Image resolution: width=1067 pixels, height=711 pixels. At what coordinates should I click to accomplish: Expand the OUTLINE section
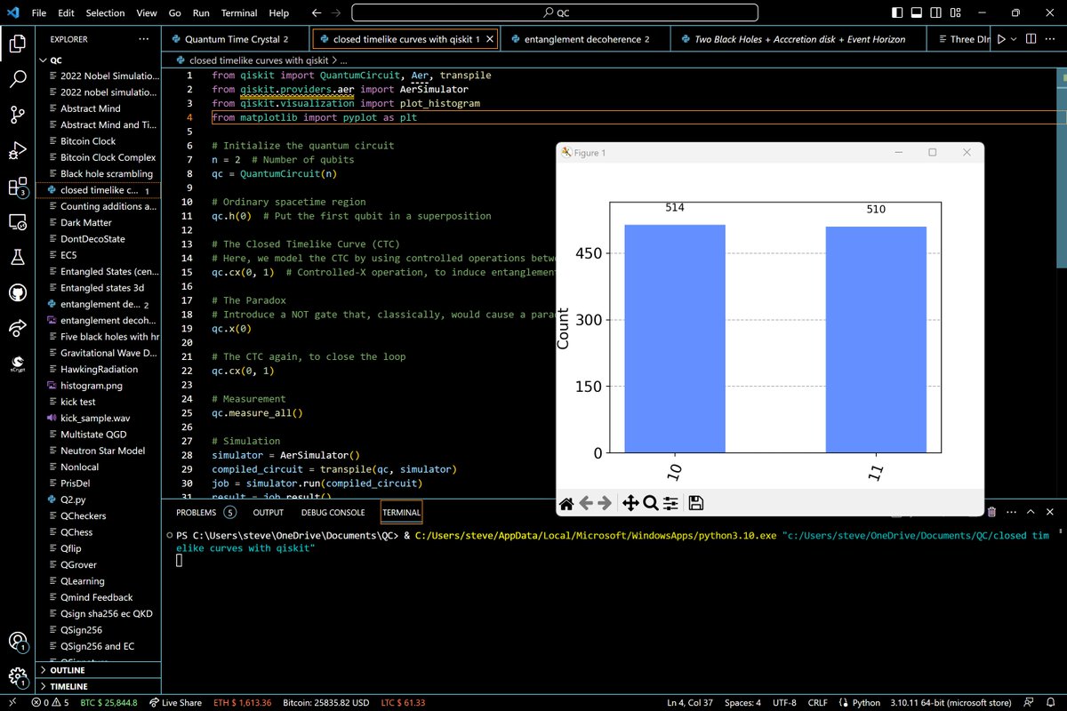click(68, 670)
